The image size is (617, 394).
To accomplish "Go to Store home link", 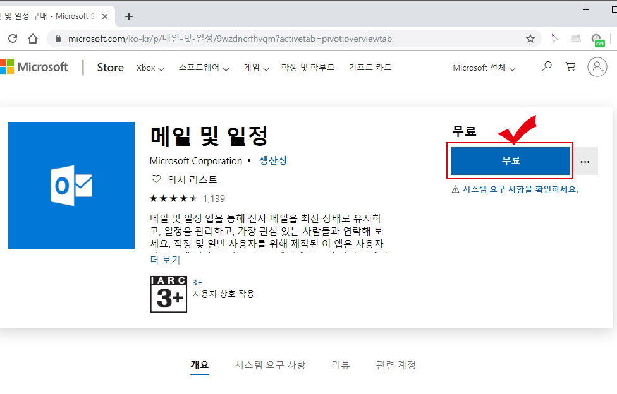I will pos(110,68).
